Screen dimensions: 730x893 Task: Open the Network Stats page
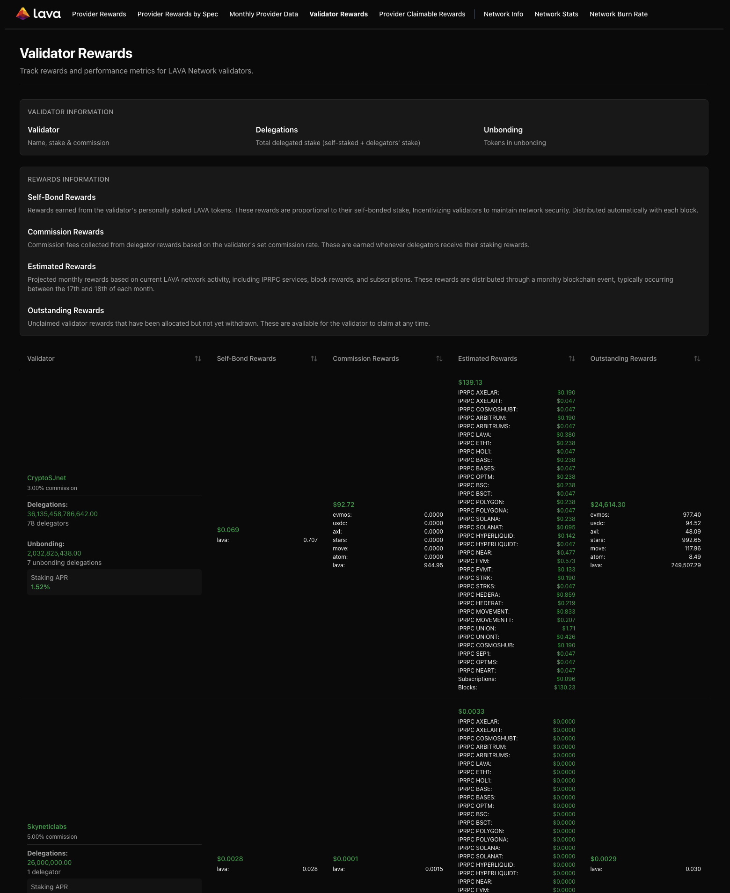[x=556, y=14]
